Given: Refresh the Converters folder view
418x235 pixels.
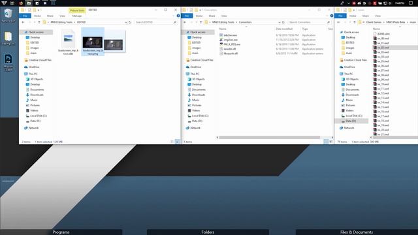Looking at the screenshot, I should pos(283,22).
